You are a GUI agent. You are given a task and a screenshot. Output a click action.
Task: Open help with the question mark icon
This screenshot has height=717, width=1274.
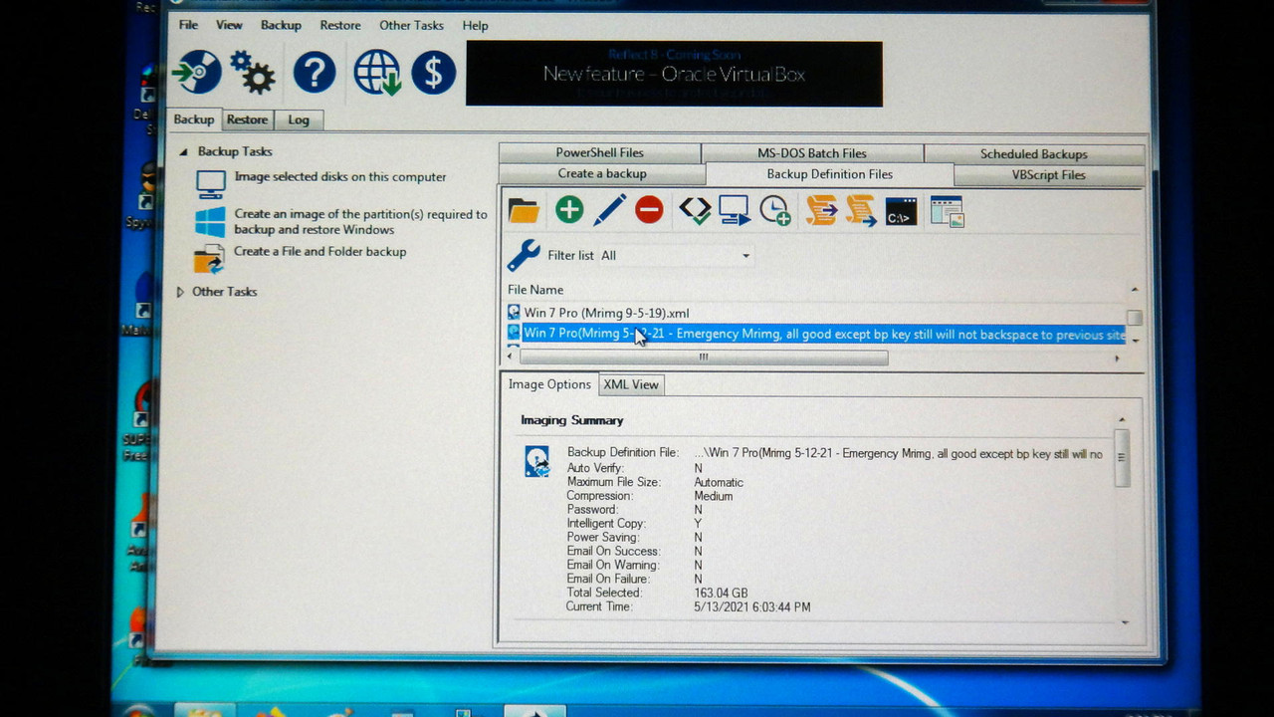point(315,73)
